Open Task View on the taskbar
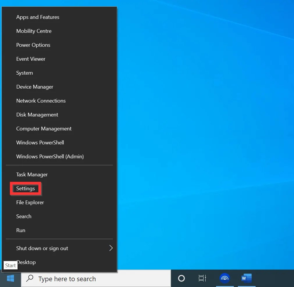 [x=202, y=278]
